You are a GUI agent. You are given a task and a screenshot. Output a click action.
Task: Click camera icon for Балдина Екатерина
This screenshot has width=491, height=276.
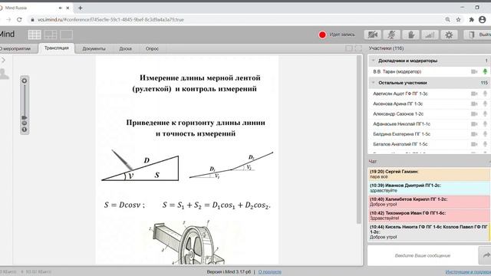(x=474, y=134)
